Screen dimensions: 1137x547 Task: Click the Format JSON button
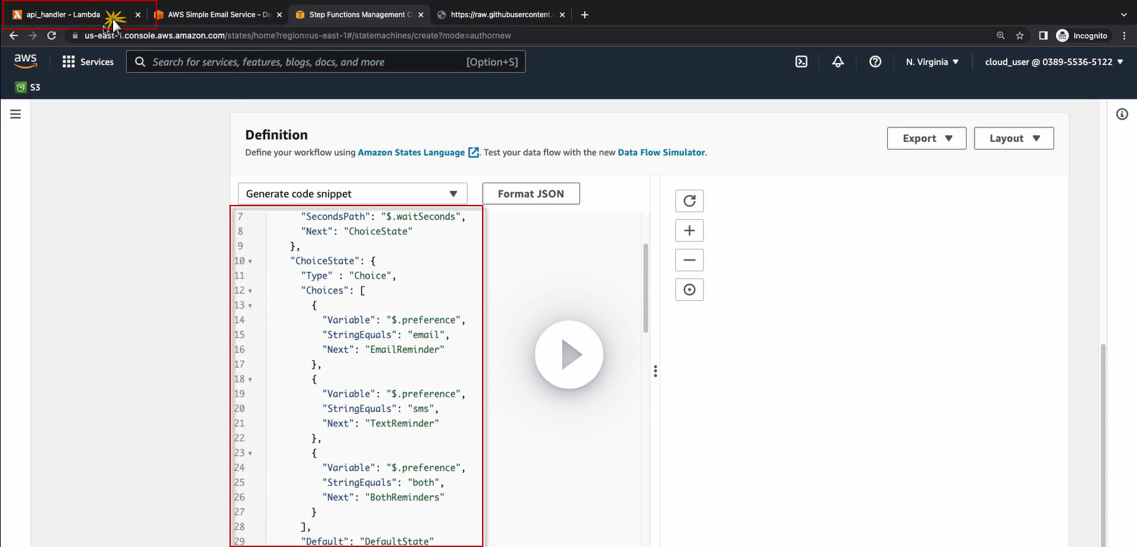point(531,194)
